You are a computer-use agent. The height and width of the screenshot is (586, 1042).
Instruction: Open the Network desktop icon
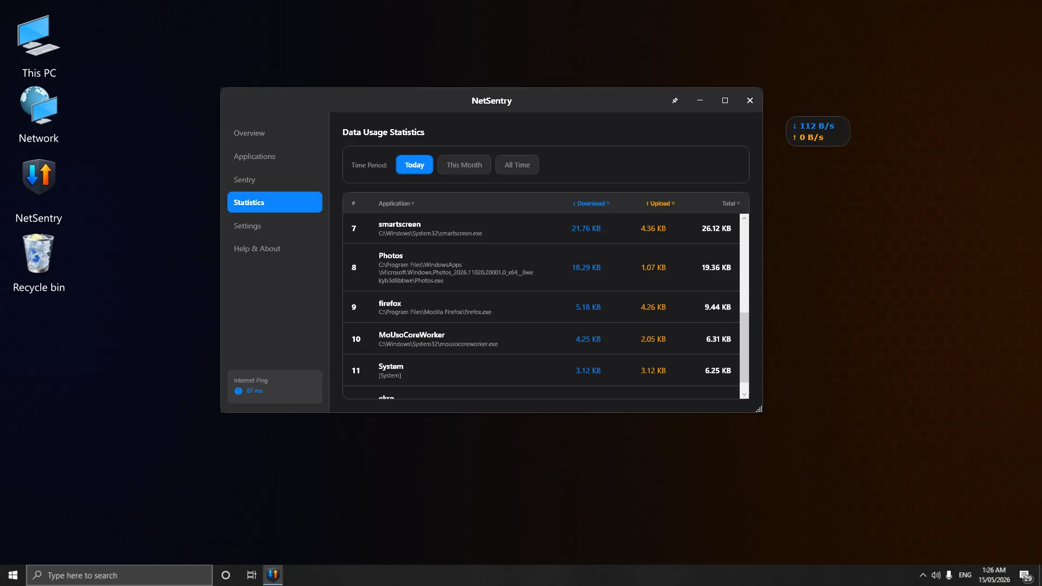tap(39, 115)
